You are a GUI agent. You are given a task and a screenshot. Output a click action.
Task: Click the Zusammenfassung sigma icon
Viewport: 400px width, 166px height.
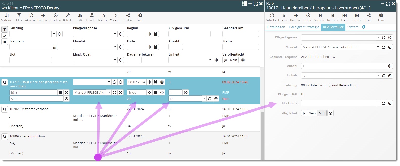coord(116,17)
